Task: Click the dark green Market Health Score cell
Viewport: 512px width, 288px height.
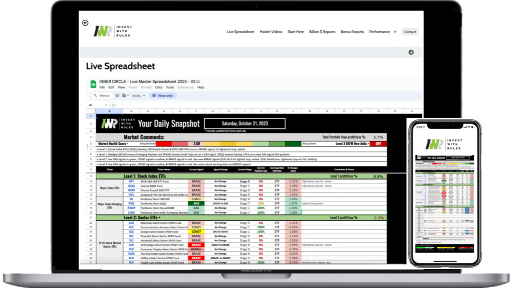Action: click(293, 144)
